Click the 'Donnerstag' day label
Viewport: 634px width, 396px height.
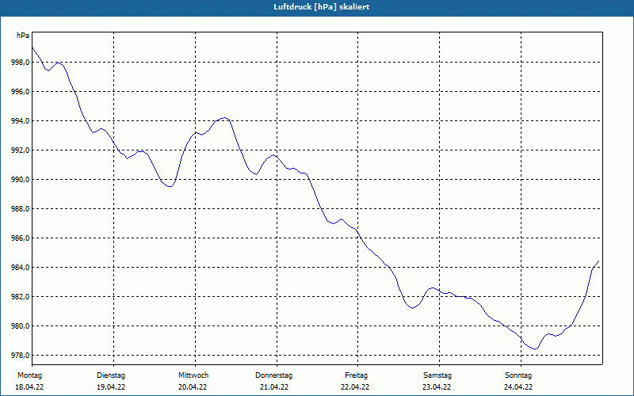pyautogui.click(x=273, y=375)
